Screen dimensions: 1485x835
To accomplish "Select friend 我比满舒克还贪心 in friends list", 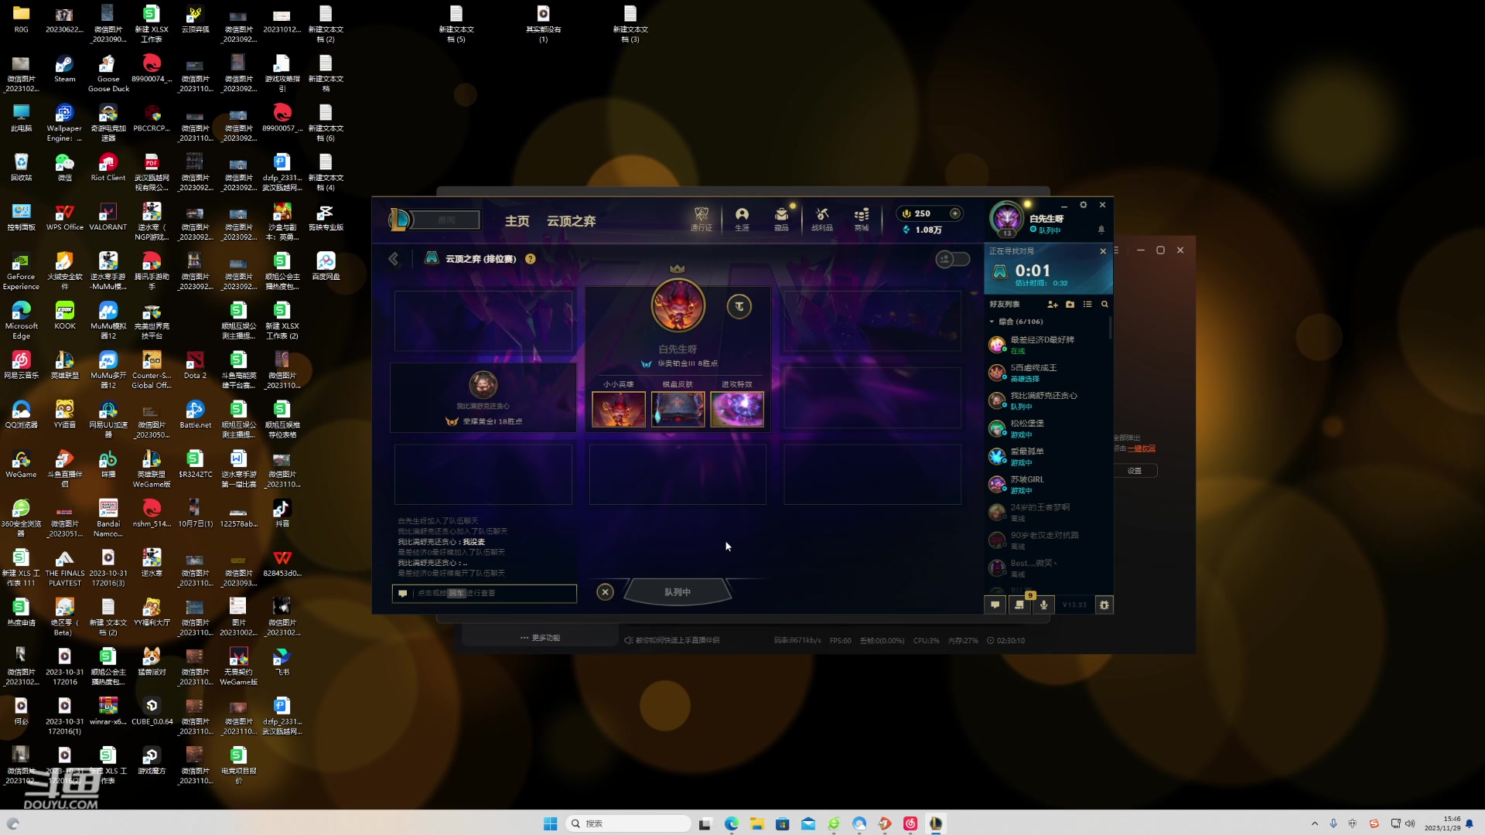I will (1047, 400).
